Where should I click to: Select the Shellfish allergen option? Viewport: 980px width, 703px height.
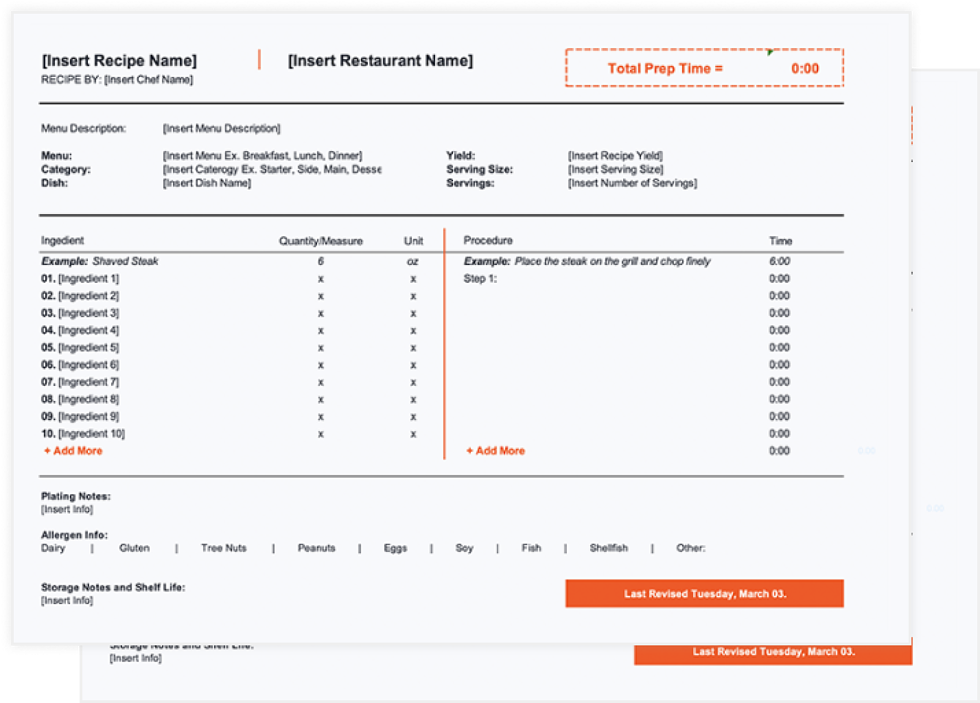608,548
